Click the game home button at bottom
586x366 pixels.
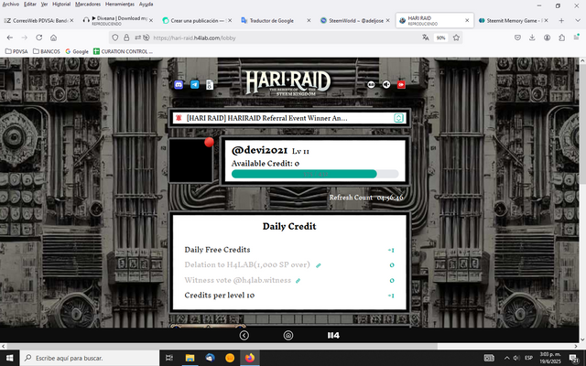point(288,336)
